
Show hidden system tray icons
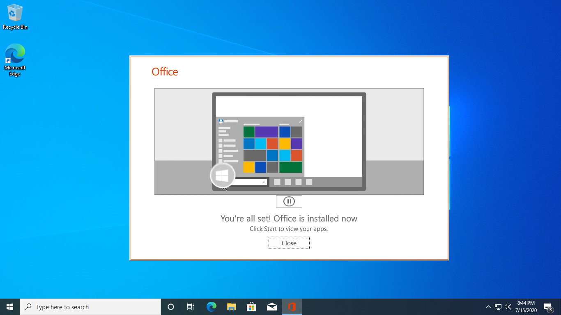click(x=488, y=307)
